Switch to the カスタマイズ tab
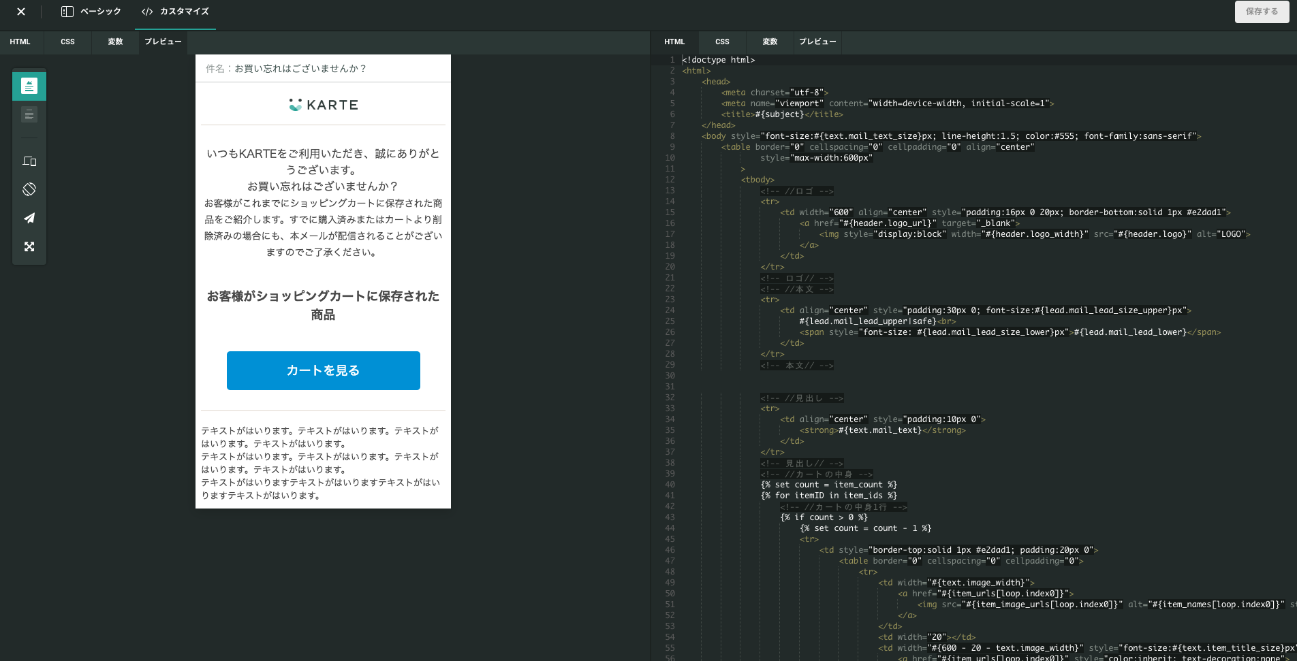 [175, 12]
